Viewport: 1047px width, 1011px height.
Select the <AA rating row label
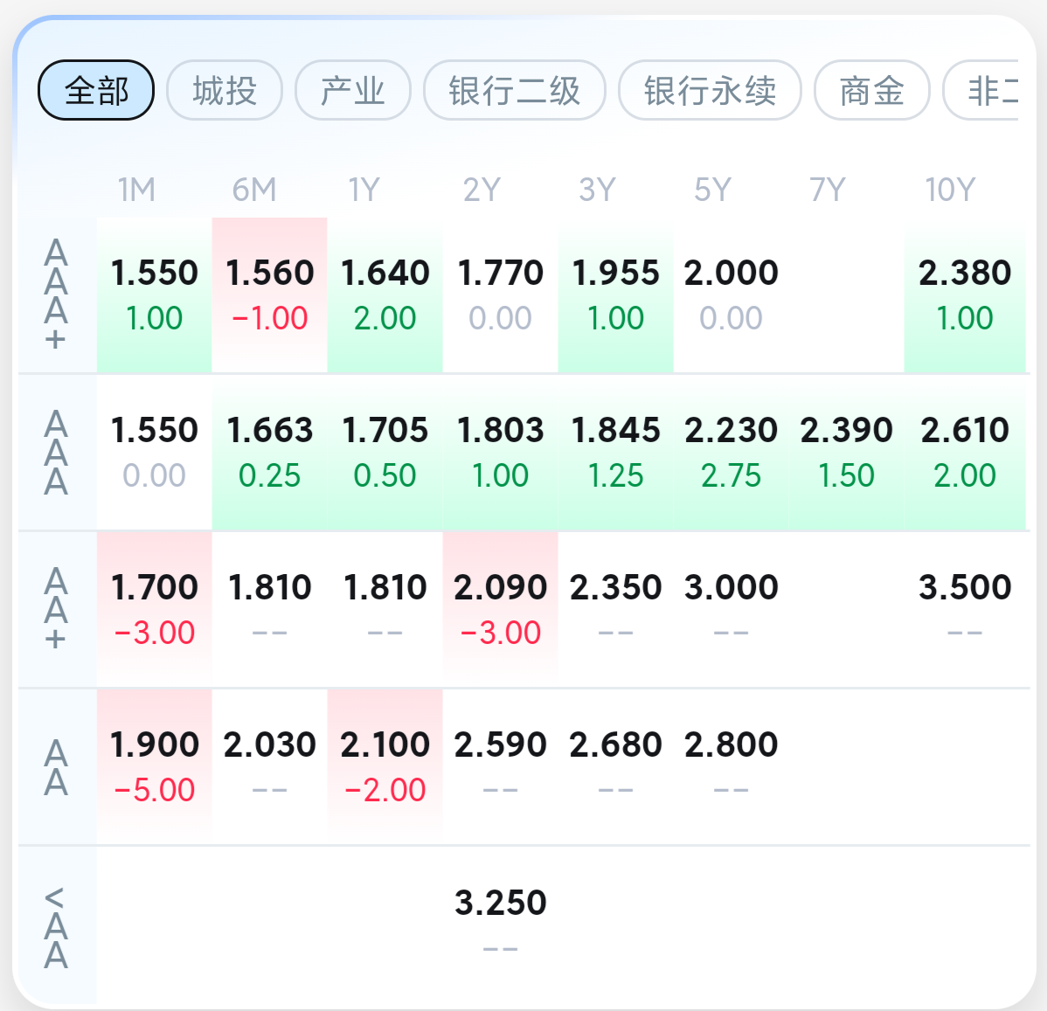[x=56, y=926]
